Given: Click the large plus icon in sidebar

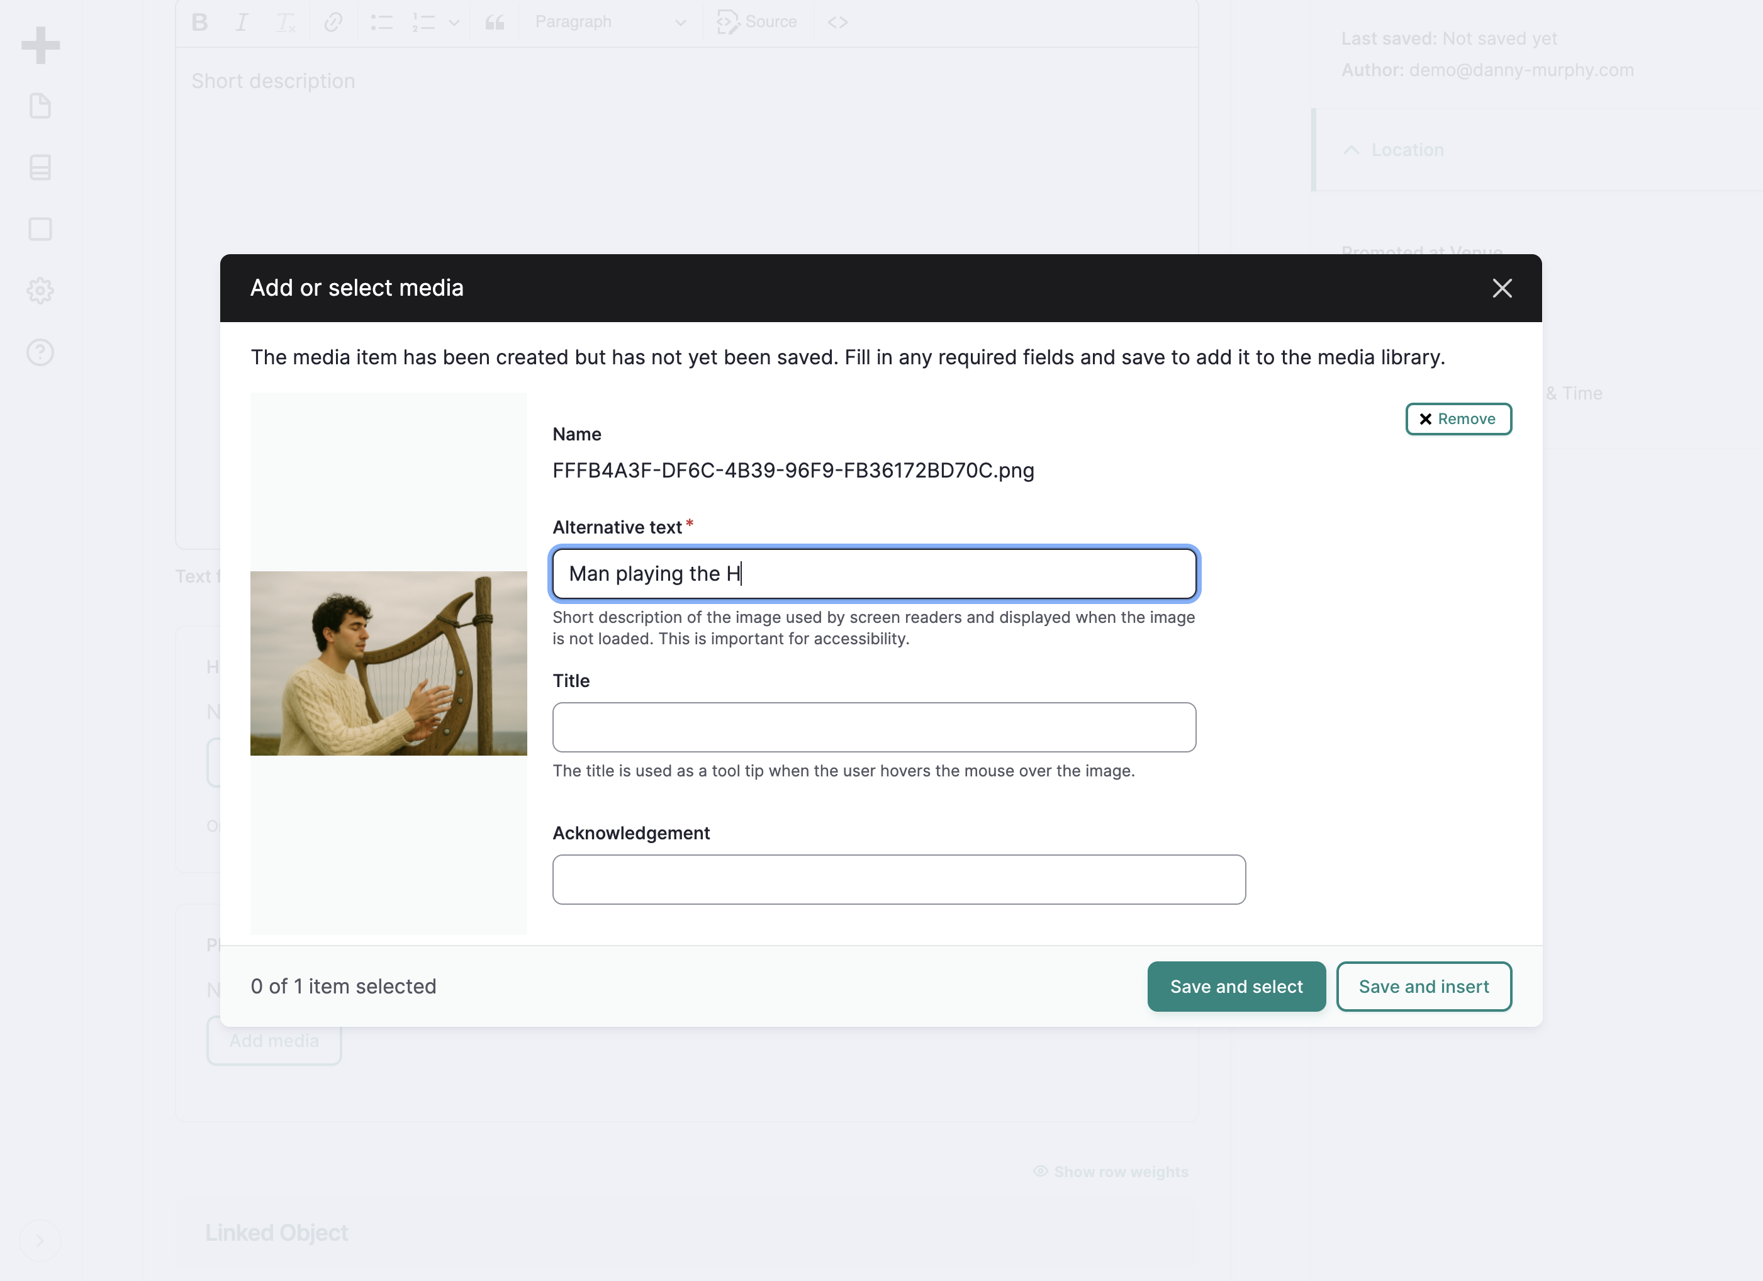Looking at the screenshot, I should click(40, 45).
